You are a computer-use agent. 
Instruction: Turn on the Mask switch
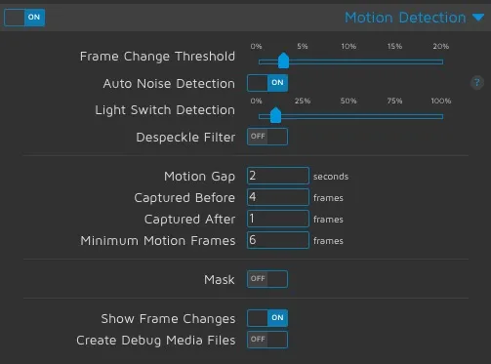pos(267,279)
